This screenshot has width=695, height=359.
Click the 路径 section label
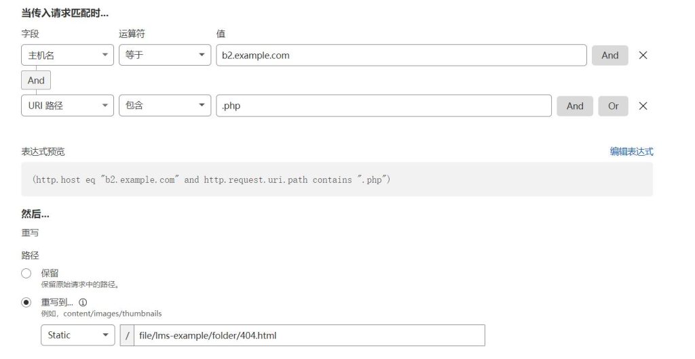click(x=30, y=255)
